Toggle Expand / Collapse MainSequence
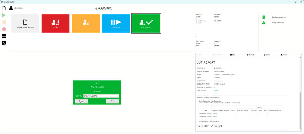 click(208, 97)
